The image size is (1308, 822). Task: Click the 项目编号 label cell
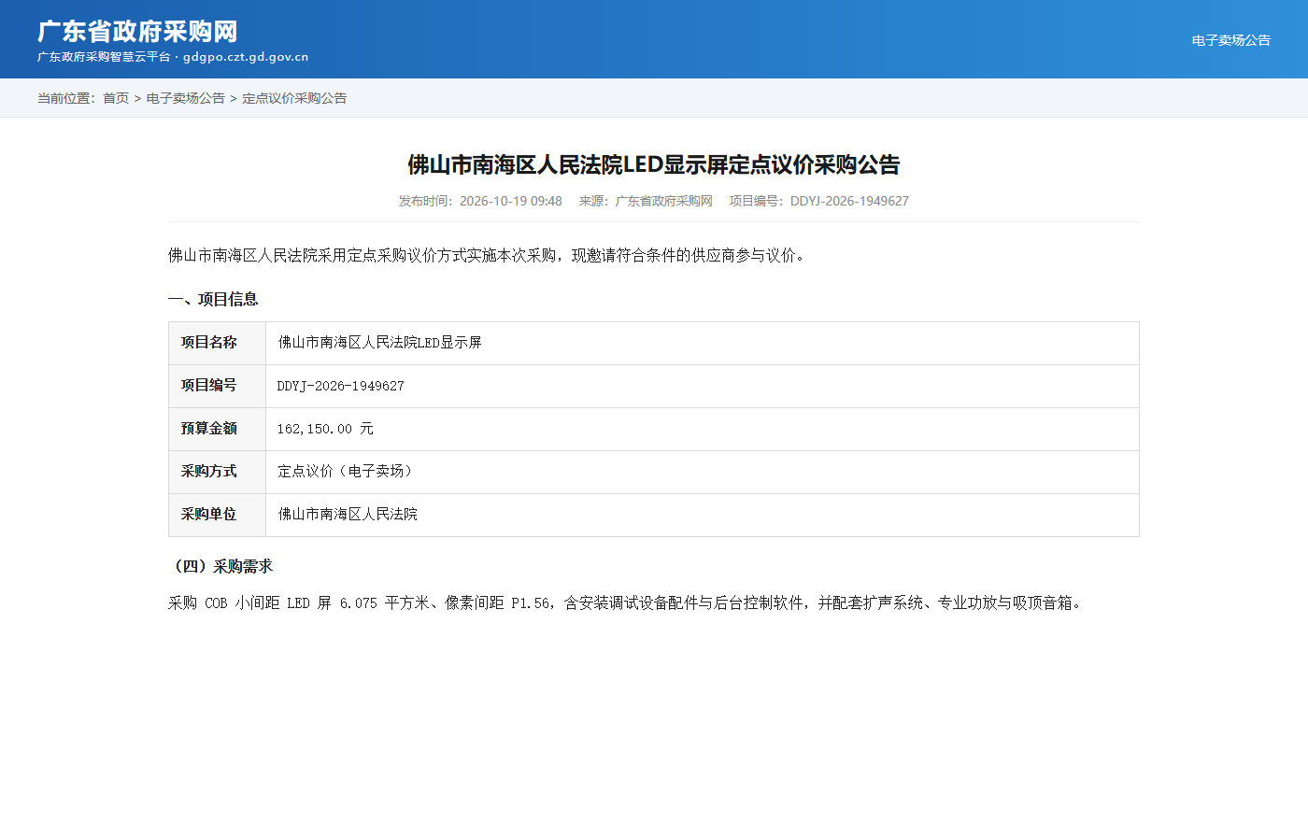[217, 386]
